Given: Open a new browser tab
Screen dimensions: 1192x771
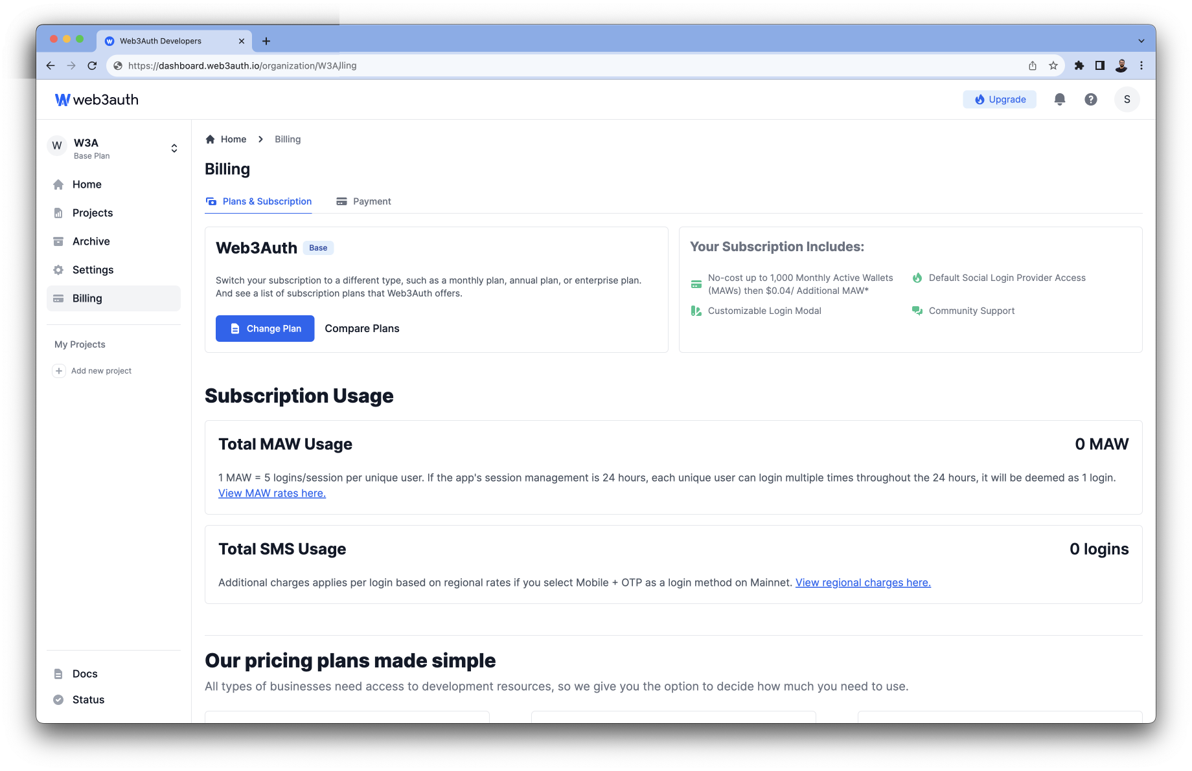Looking at the screenshot, I should pos(266,41).
